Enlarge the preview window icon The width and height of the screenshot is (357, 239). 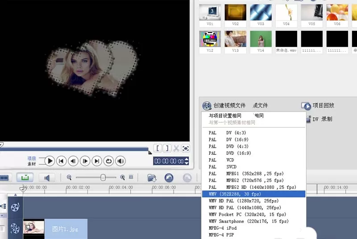tap(186, 148)
